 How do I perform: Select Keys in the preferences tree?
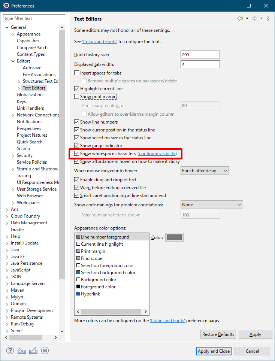pyautogui.click(x=21, y=101)
